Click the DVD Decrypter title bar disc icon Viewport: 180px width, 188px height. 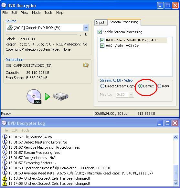click(4, 5)
